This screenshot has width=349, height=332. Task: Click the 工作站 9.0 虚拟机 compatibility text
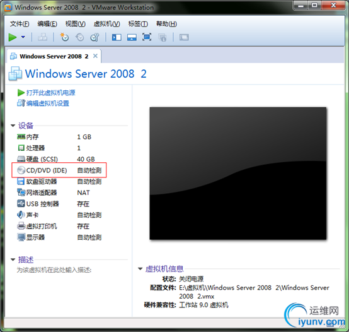point(203,305)
